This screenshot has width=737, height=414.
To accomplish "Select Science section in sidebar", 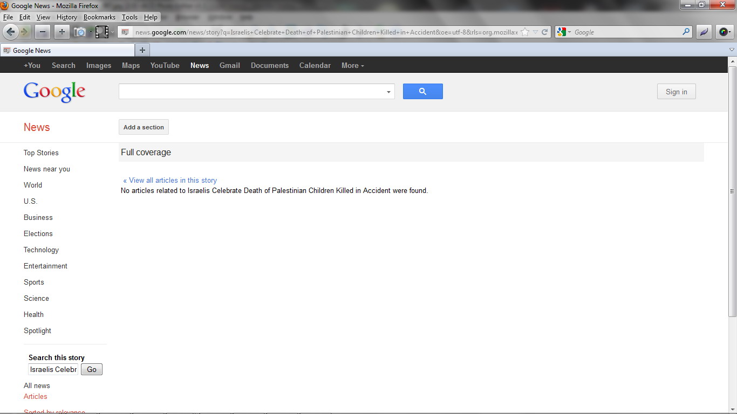I will 36,298.
